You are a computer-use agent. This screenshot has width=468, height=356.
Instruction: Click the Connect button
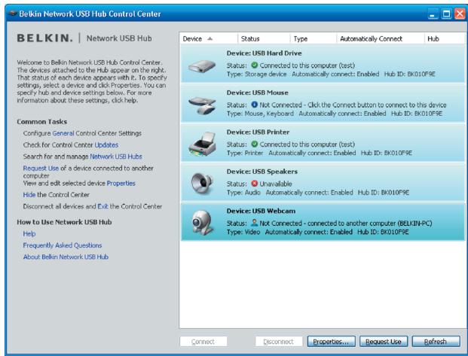(x=203, y=342)
